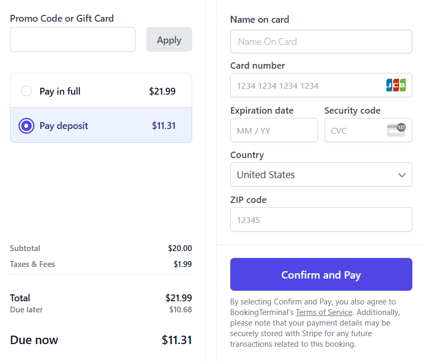Select the Pay deposit radio button
Viewport: 424px width, 361px height.
[x=26, y=126]
